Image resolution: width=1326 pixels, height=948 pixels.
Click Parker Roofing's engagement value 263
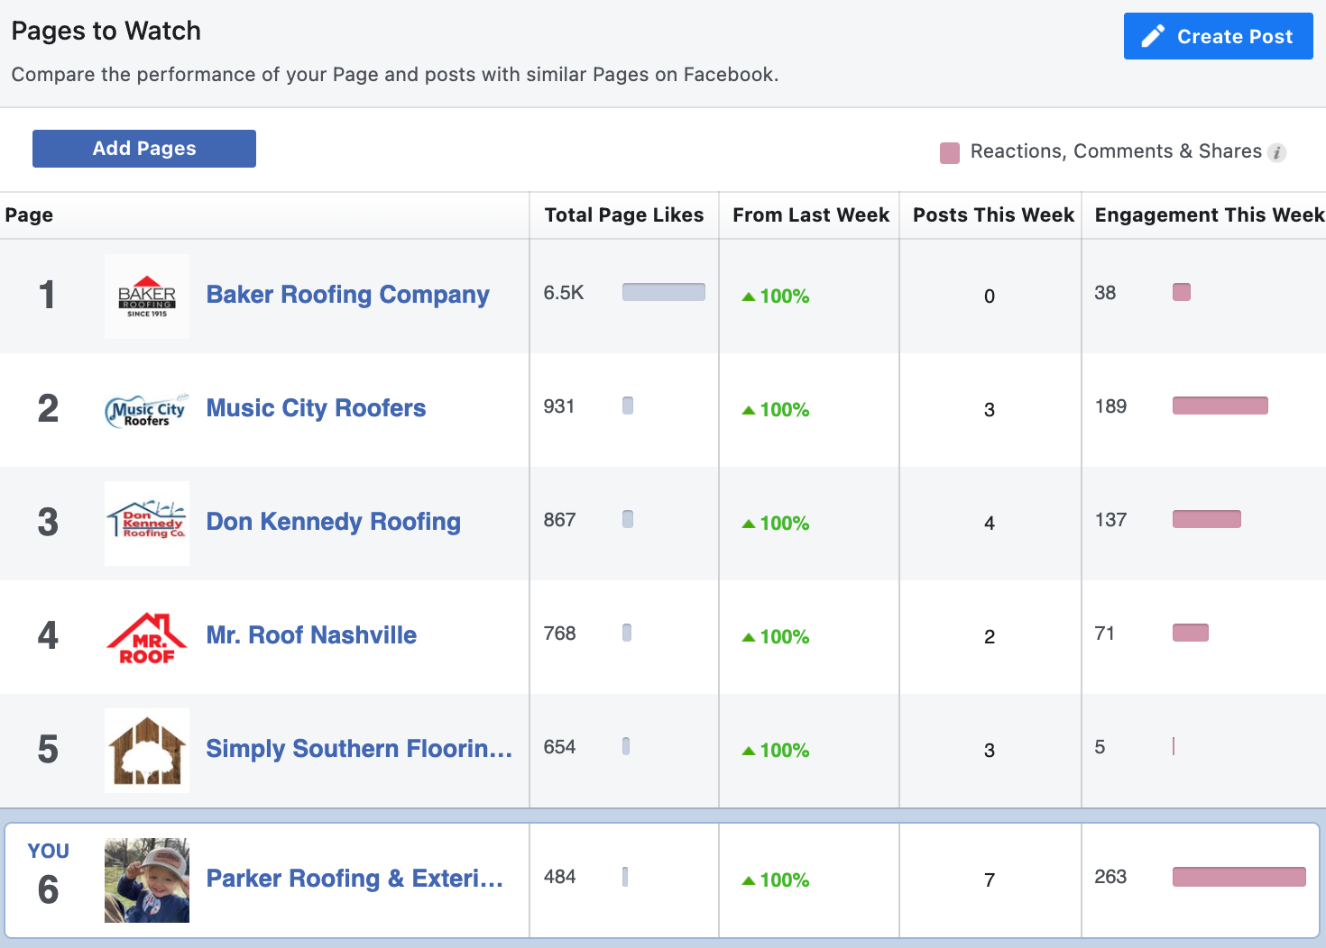click(1110, 877)
